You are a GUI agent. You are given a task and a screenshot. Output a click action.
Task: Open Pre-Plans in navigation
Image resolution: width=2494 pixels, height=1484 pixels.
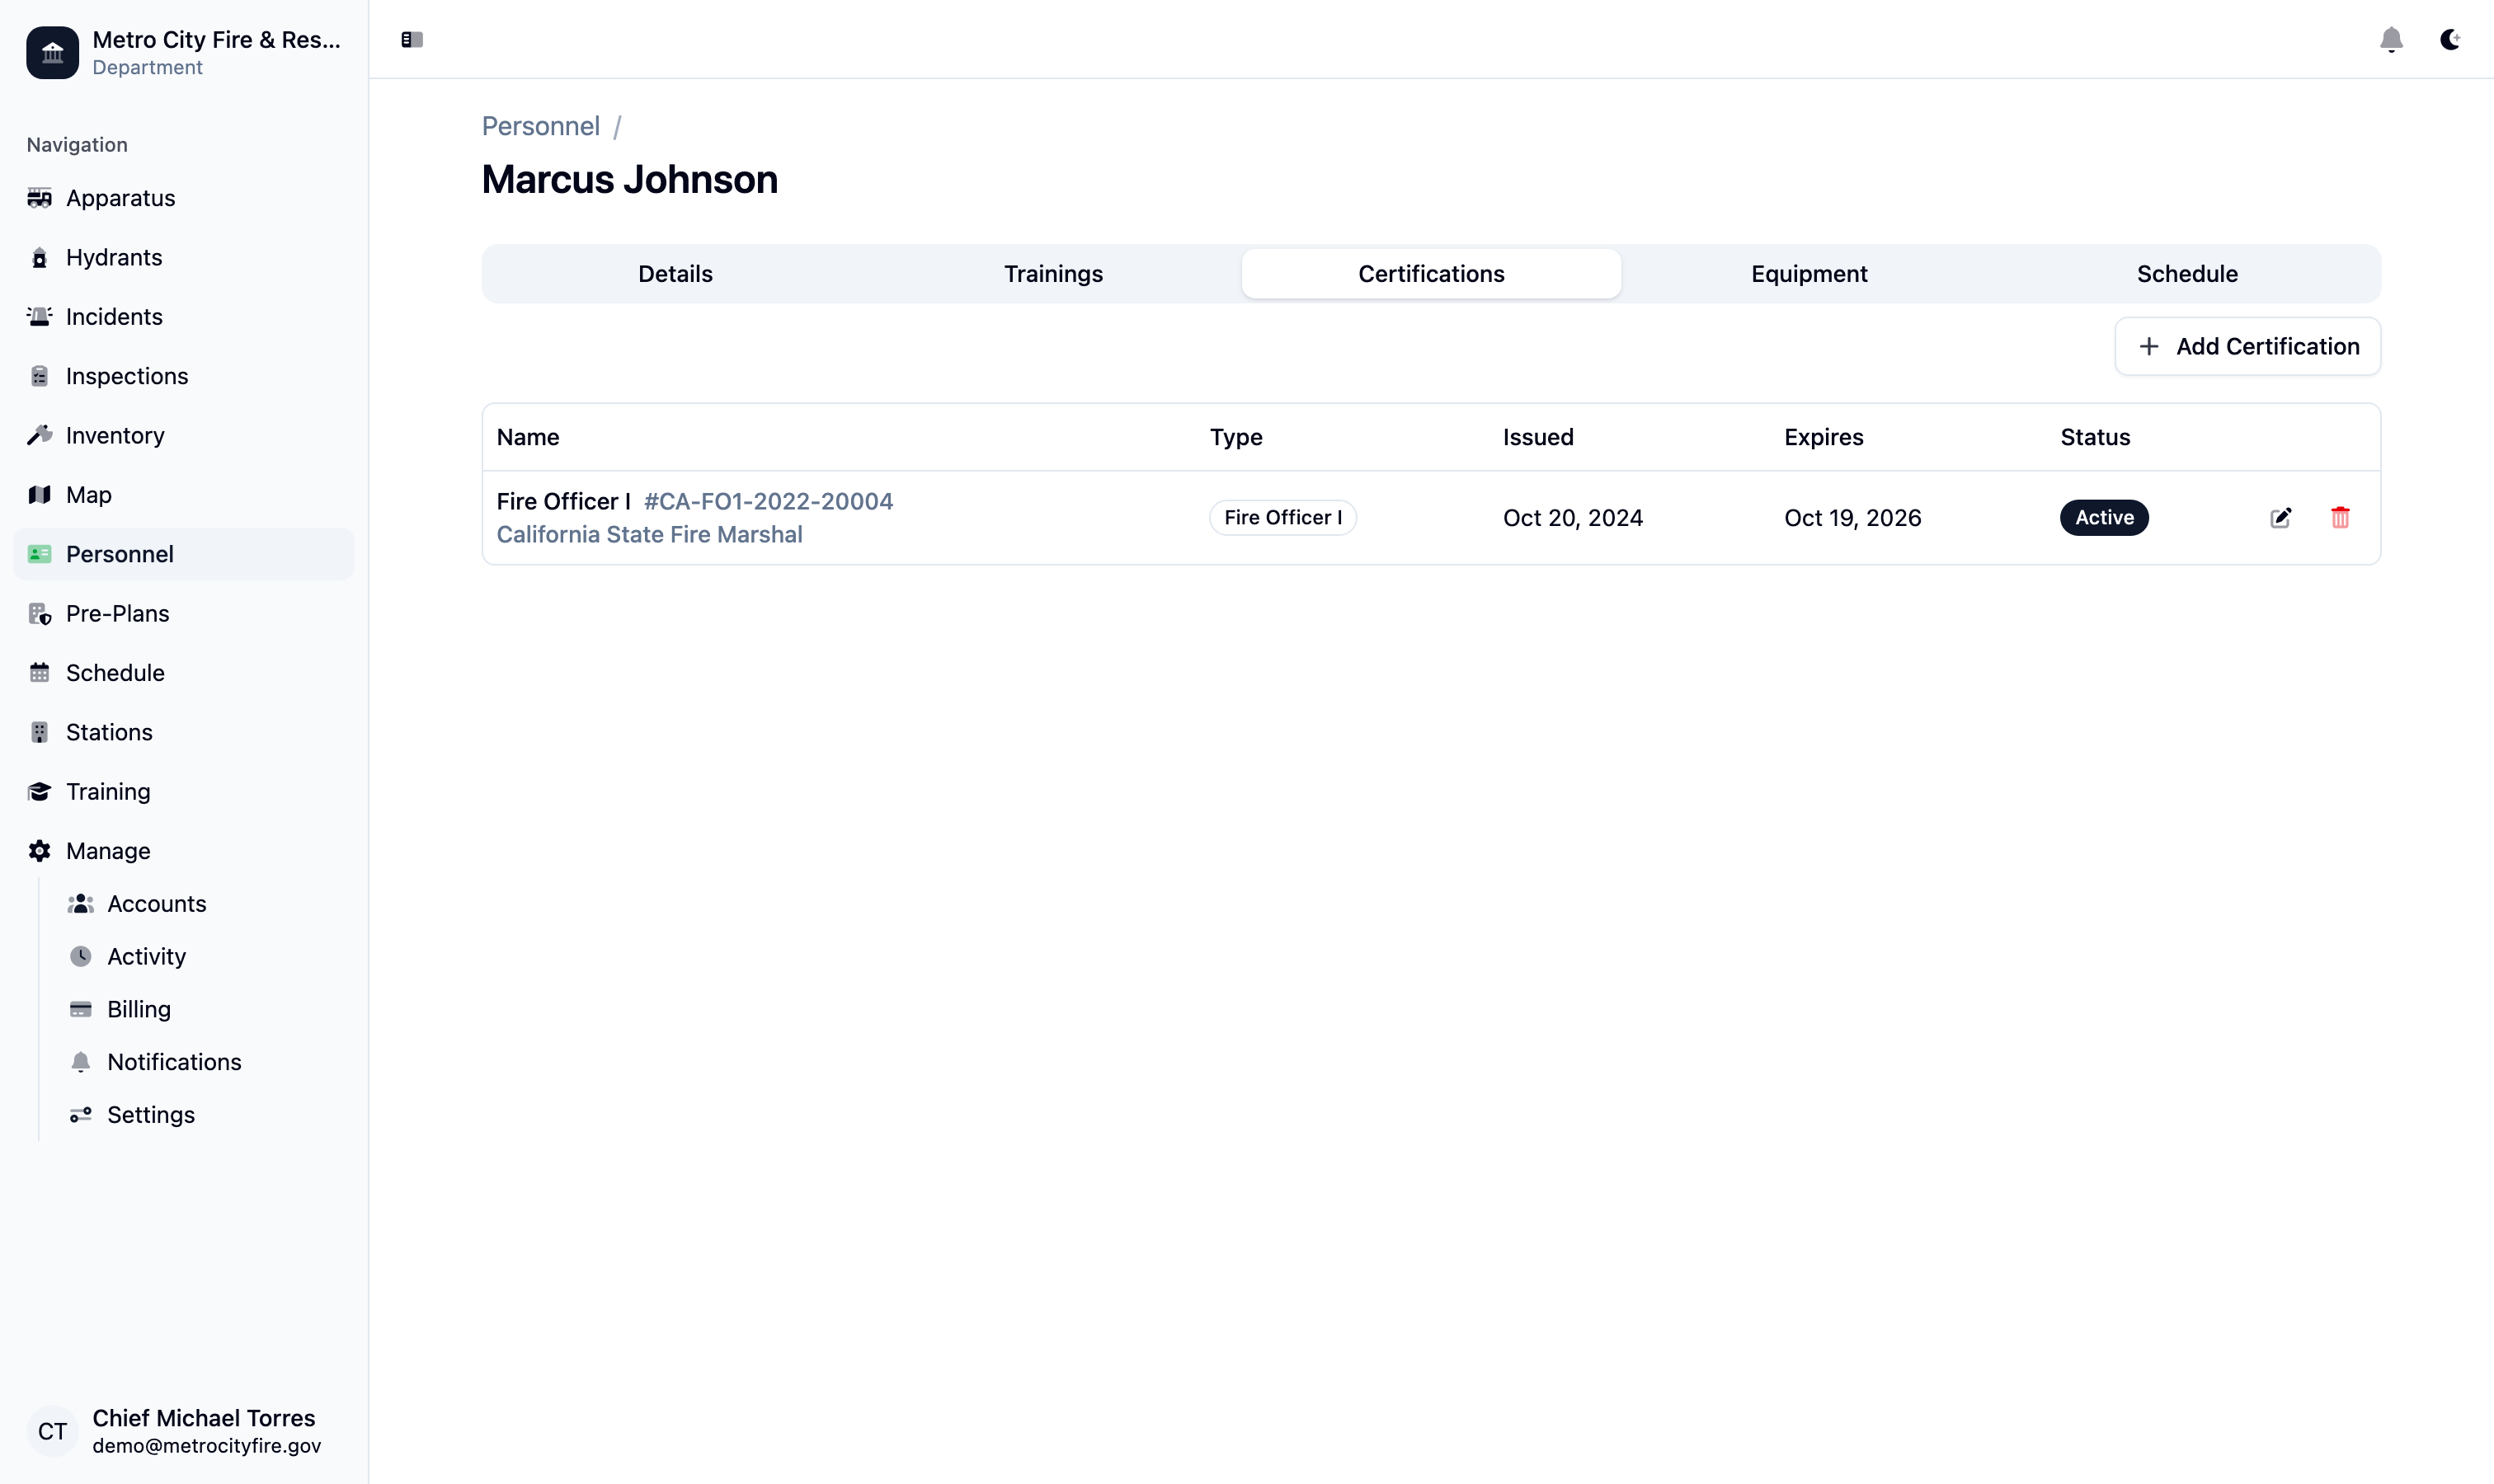point(117,613)
